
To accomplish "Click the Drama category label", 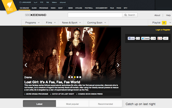I will [28, 77].
